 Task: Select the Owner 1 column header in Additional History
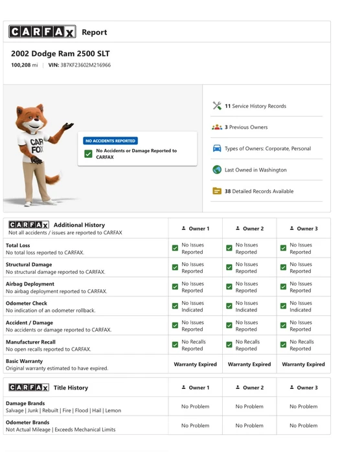[196, 228]
